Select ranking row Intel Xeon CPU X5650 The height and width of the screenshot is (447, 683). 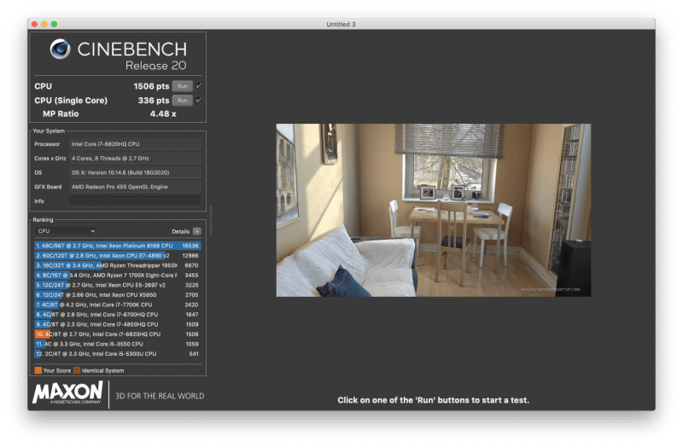coord(118,295)
